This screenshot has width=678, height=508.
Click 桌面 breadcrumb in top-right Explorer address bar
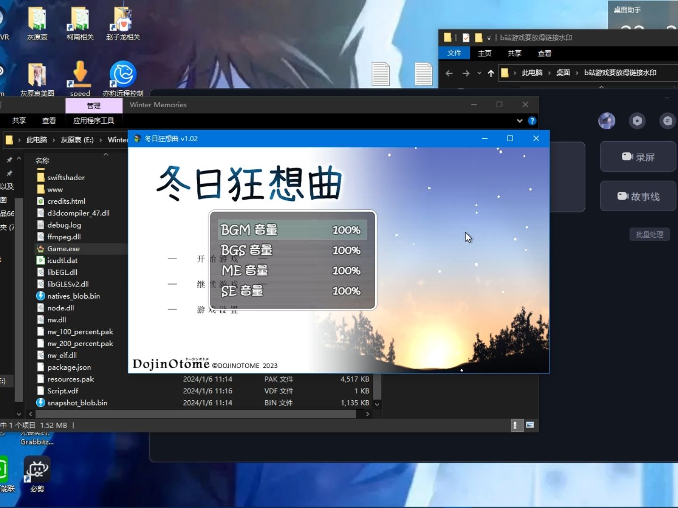coord(563,72)
